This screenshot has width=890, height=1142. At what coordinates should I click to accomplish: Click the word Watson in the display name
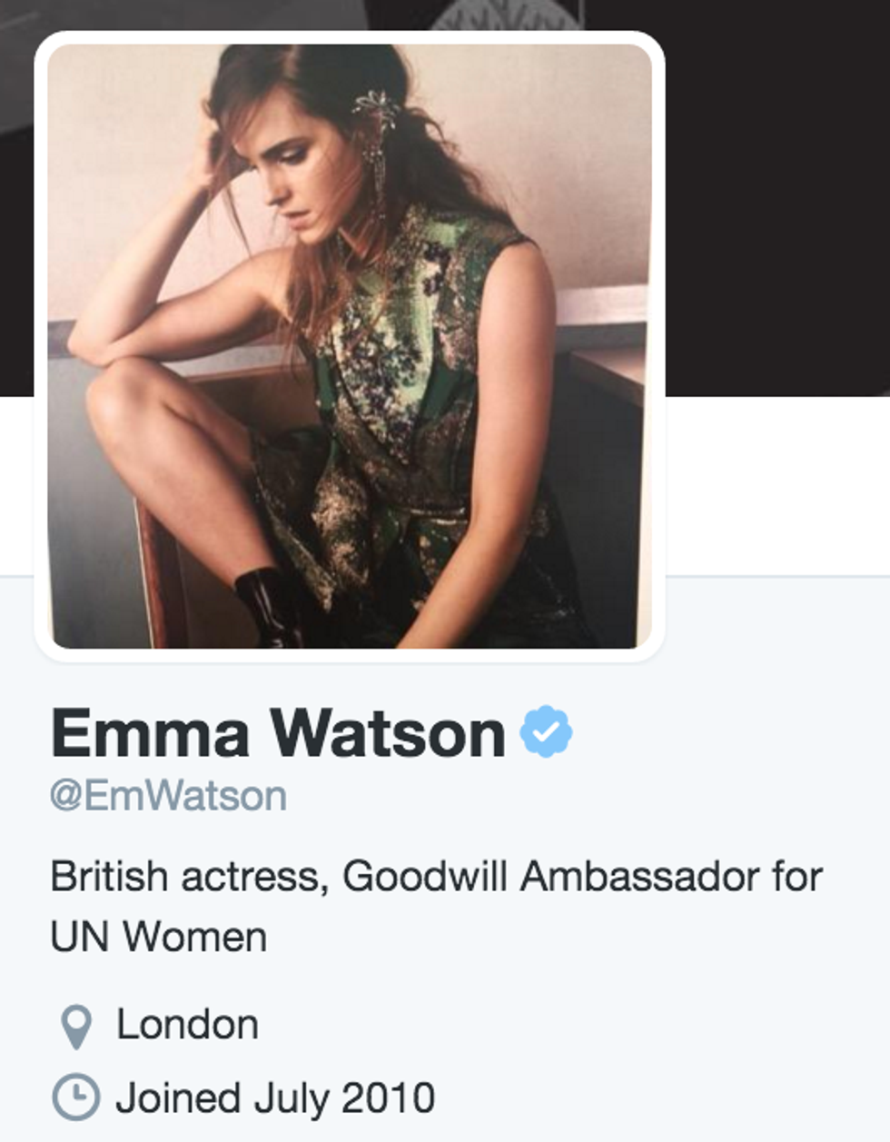(x=388, y=732)
